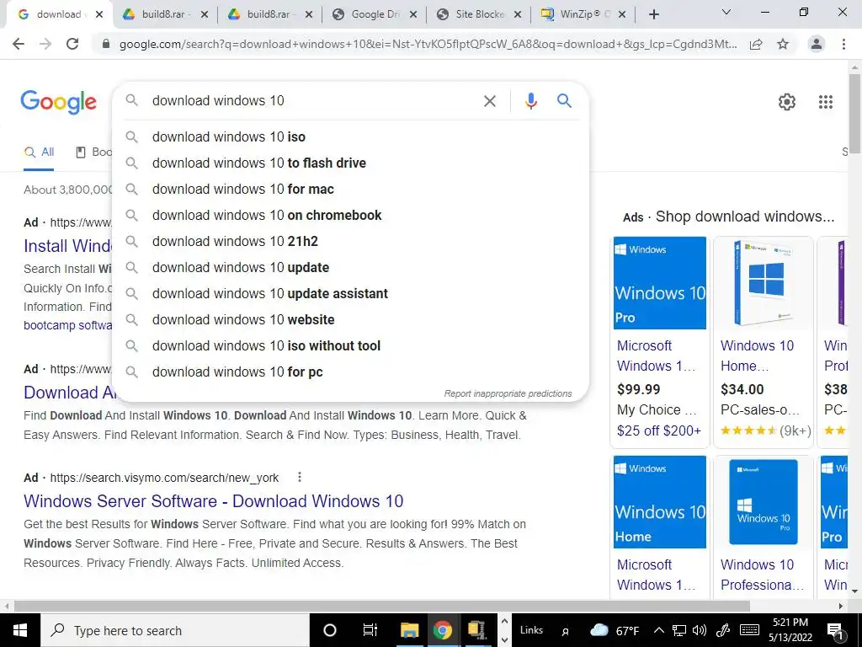Bookmark this page with star icon
Screen dimensions: 862x647
tap(783, 44)
